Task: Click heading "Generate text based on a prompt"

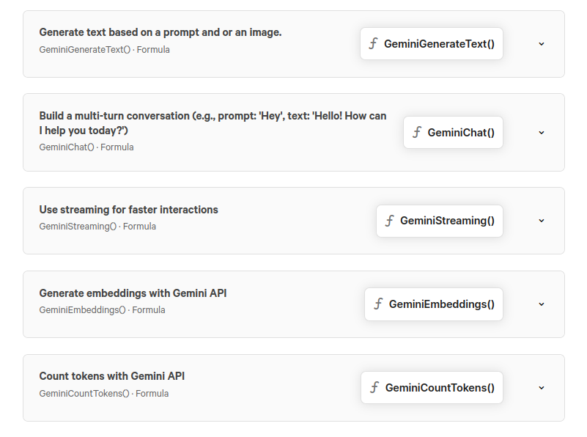Action: point(160,32)
